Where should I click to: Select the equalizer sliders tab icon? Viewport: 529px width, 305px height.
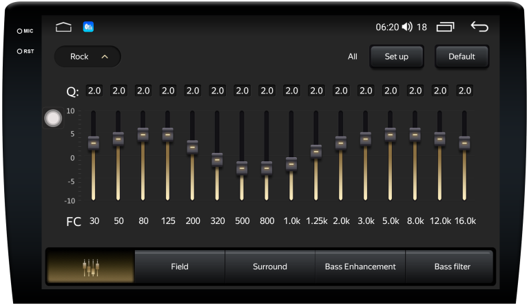click(90, 267)
